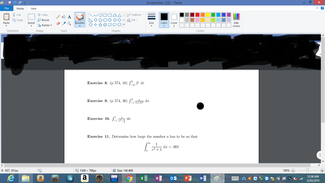The height and width of the screenshot is (183, 325).
Task: Select the Magnifier tool
Action: (x=69, y=24)
